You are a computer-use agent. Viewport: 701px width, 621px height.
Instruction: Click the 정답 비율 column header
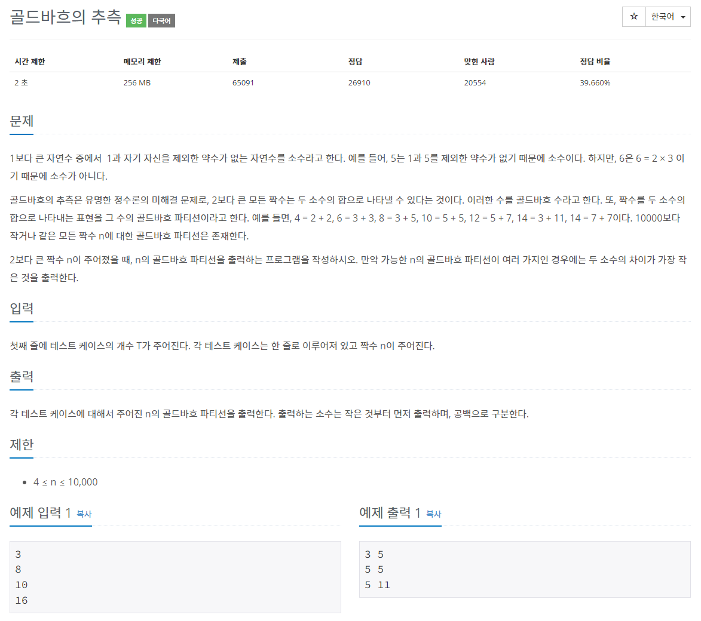(595, 62)
